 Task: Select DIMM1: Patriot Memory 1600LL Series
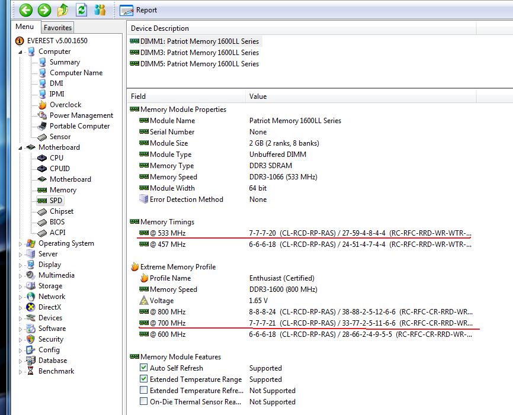coord(195,41)
